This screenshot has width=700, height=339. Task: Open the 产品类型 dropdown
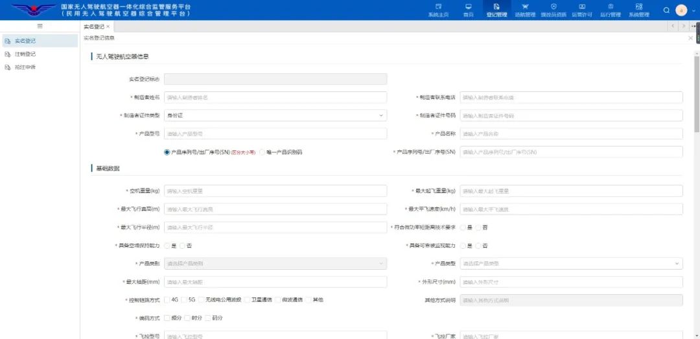571,264
